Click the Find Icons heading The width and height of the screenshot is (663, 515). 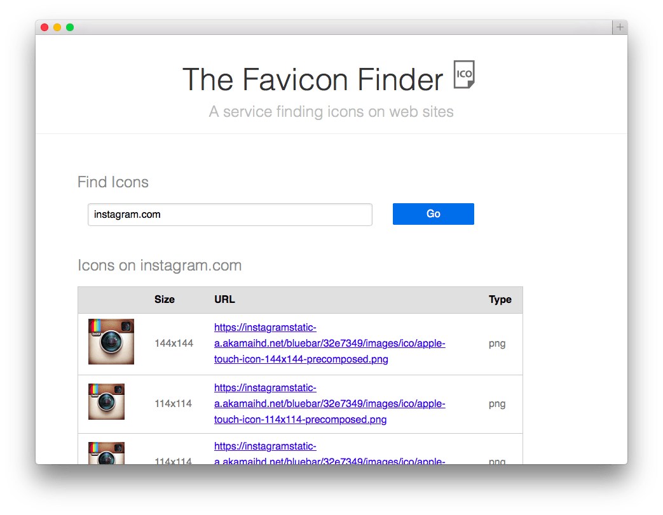113,182
